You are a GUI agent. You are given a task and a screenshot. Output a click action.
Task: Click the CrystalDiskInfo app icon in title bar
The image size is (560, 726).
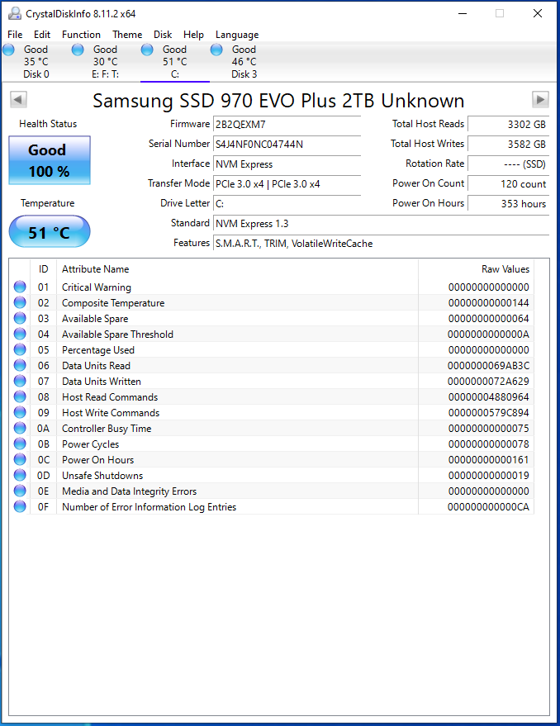(15, 13)
